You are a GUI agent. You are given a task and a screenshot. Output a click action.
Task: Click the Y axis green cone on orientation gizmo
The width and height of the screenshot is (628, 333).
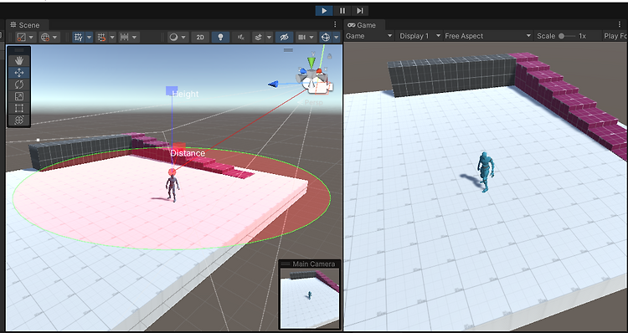311,63
